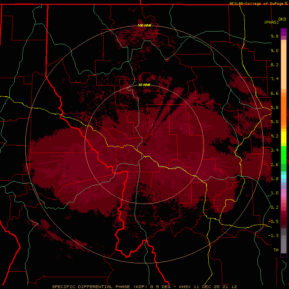
Task: Pick the orange segment of the color bar
Action: coord(284,111)
